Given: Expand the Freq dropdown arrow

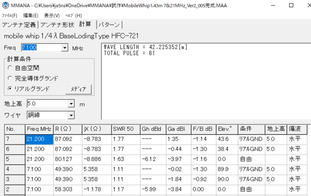Looking at the screenshot, I should [x=65, y=48].
